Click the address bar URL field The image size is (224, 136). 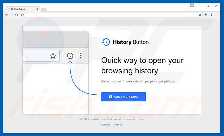[111, 15]
